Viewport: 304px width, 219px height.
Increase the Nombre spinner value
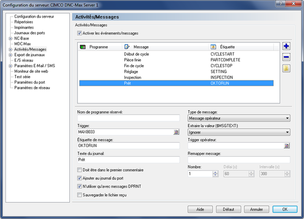pyautogui.click(x=215, y=172)
